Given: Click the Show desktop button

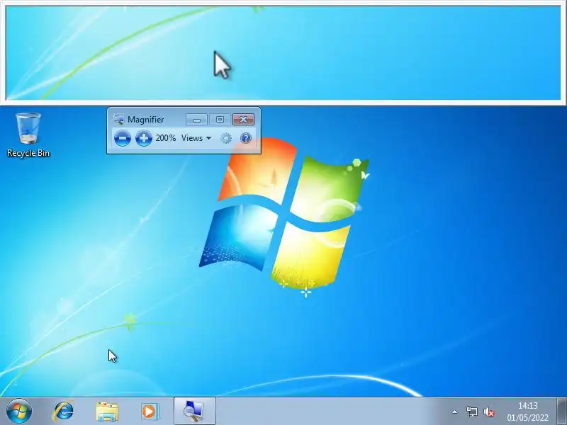Looking at the screenshot, I should [562, 411].
